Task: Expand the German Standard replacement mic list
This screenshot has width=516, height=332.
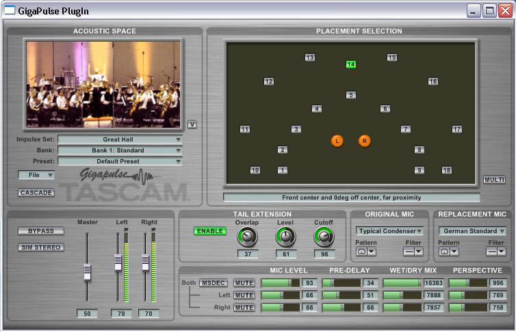Action: click(x=472, y=231)
